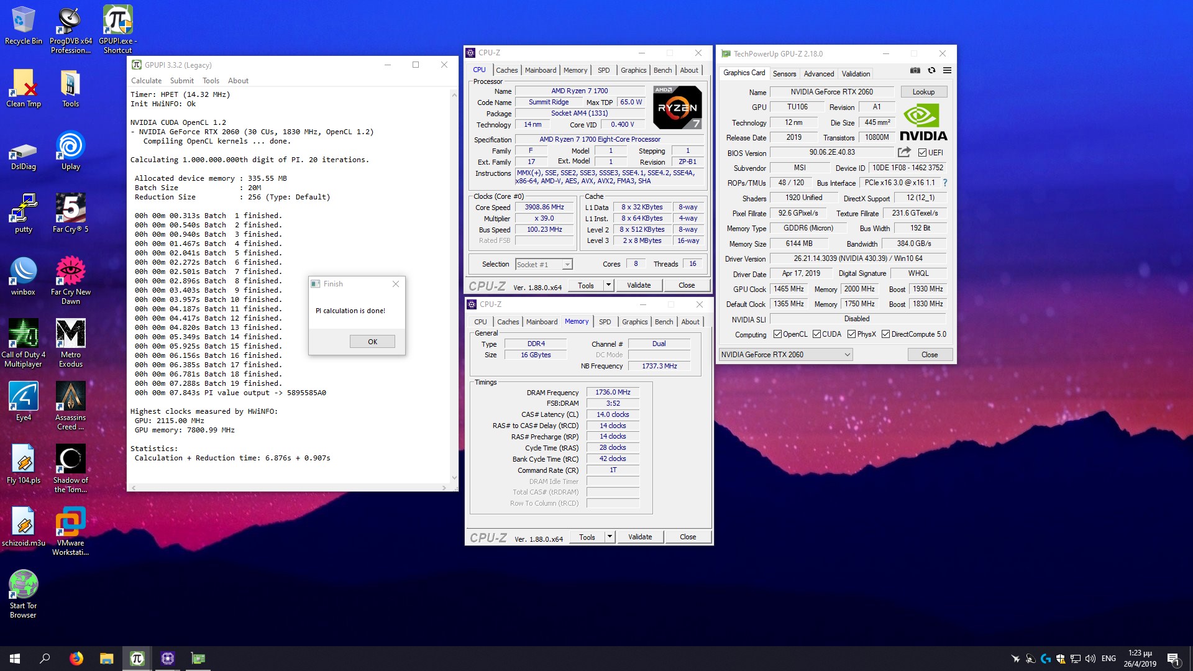Screen dimensions: 1193x671
Task: Open File Explorer from the taskbar
Action: click(x=106, y=659)
